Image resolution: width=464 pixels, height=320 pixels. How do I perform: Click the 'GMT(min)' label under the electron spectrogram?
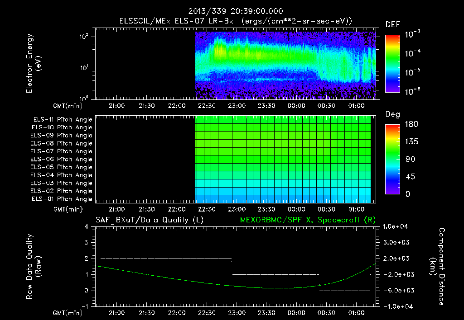point(68,106)
